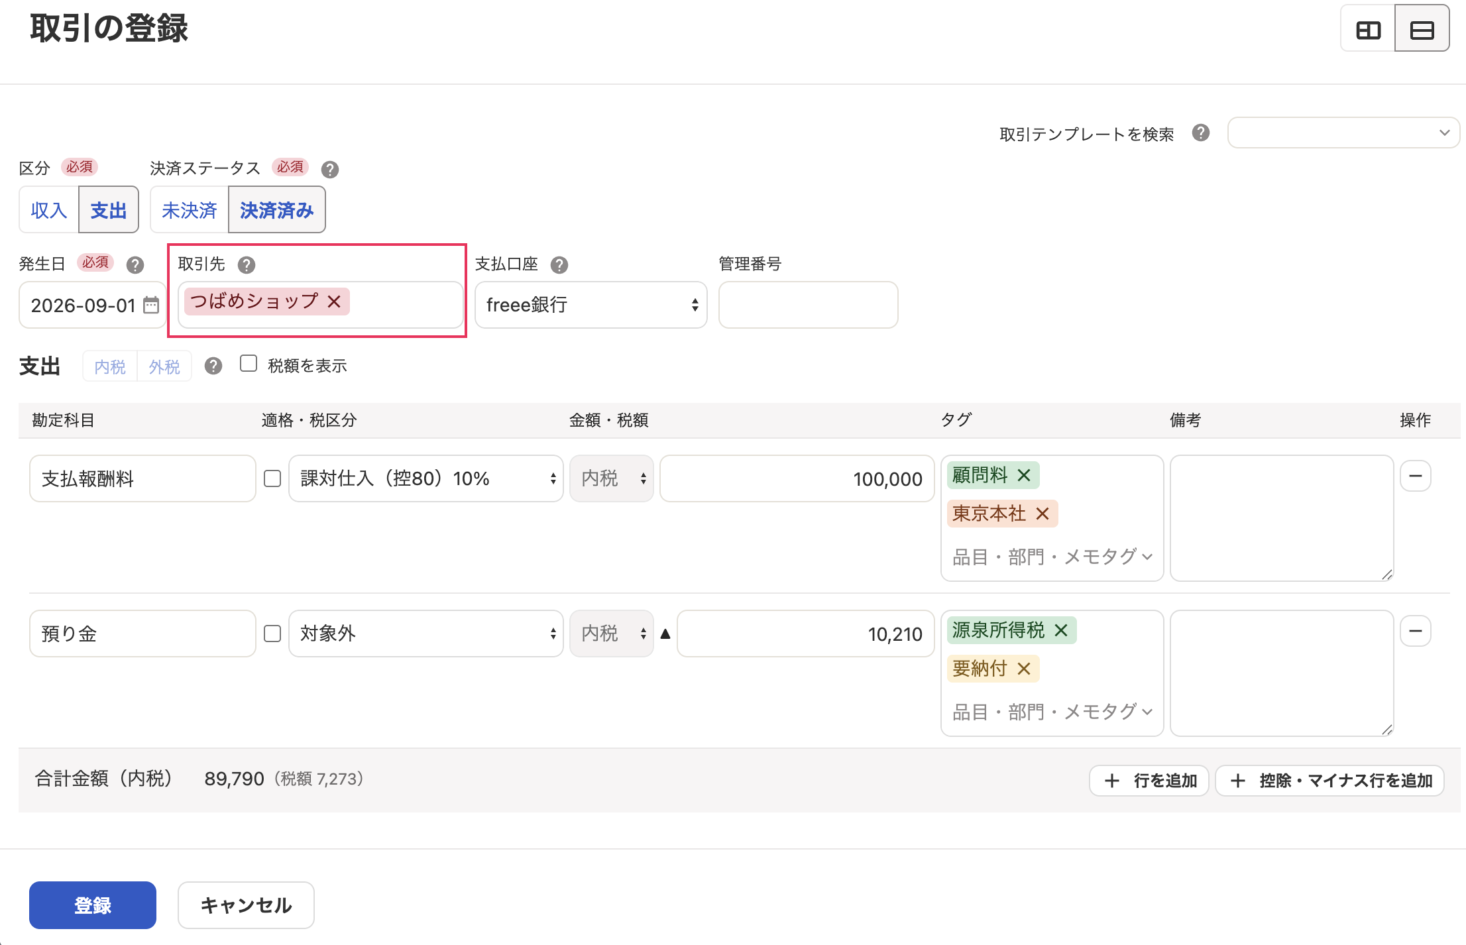Click the 適格・税区分 column header
Viewport: 1466px width, 945px height.
[x=310, y=420]
